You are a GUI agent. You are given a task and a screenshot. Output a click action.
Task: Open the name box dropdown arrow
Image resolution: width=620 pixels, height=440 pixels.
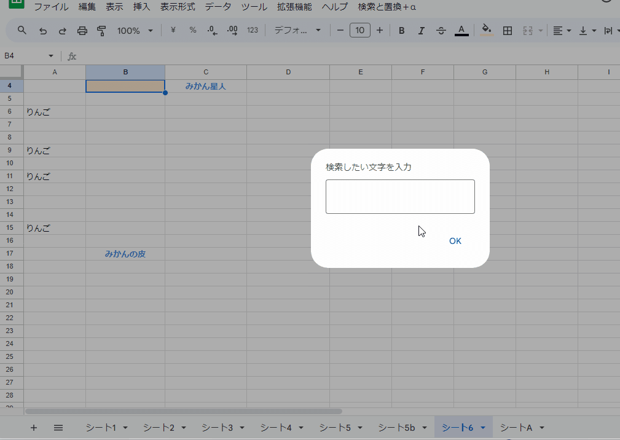(x=50, y=56)
